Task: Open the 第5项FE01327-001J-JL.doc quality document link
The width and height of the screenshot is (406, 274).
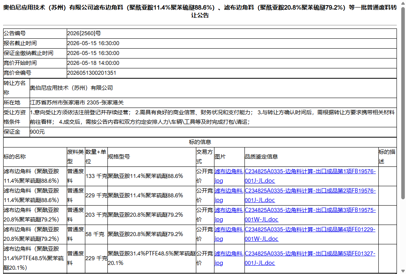Action: click(x=310, y=258)
